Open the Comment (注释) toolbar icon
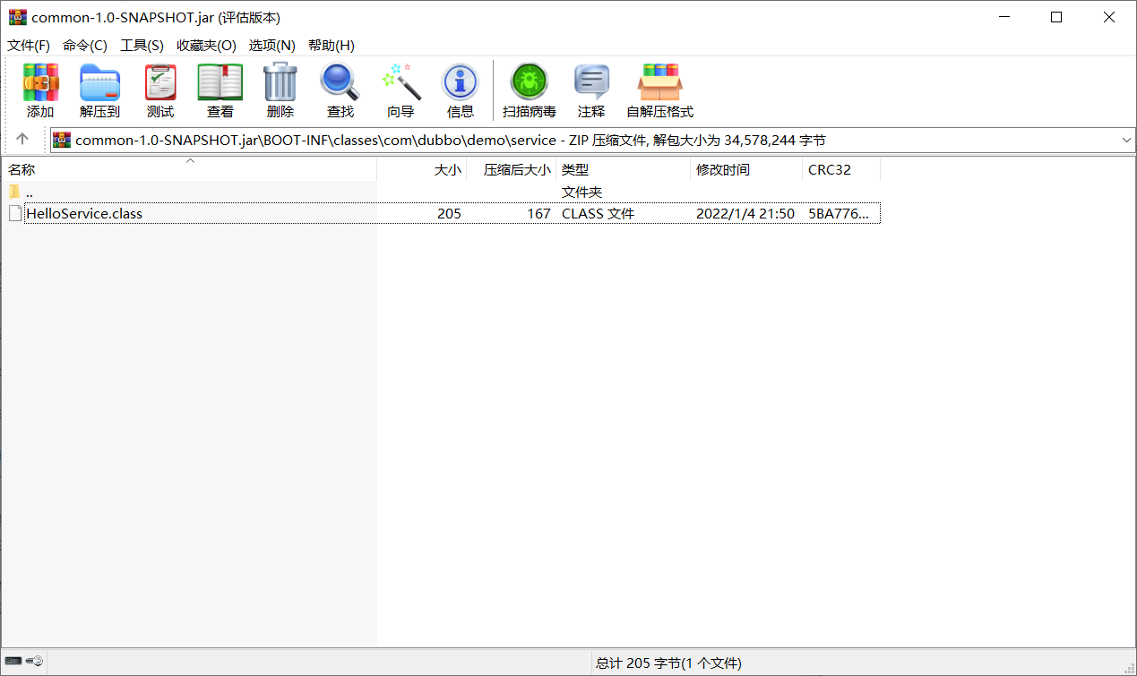1137x676 pixels. click(x=591, y=91)
